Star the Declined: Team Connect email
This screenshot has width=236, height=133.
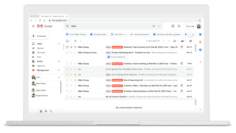click(71, 47)
